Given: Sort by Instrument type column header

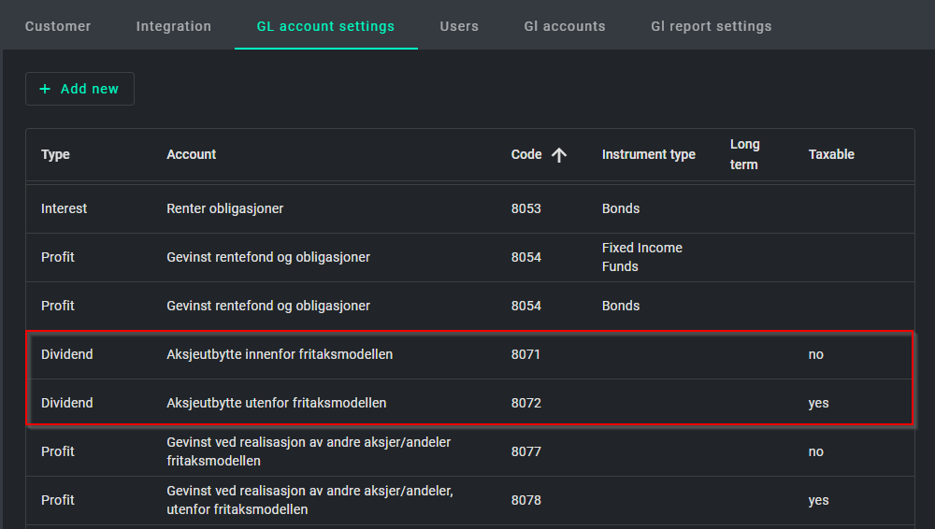Looking at the screenshot, I should (x=648, y=154).
